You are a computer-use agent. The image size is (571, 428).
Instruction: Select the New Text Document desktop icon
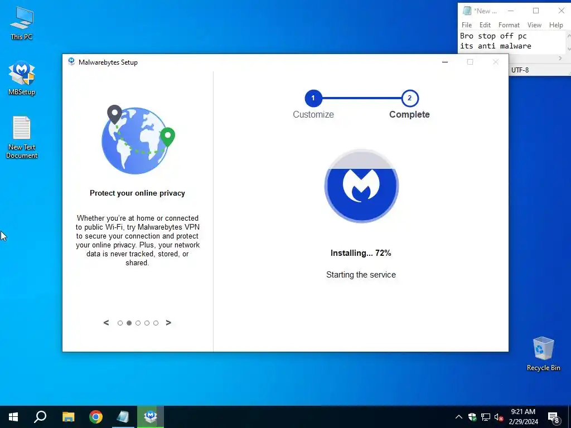click(22, 138)
